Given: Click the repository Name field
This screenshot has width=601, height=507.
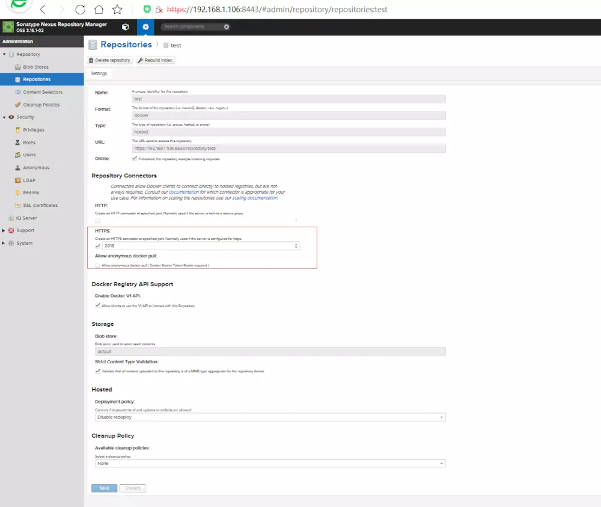Looking at the screenshot, I should click(x=288, y=99).
